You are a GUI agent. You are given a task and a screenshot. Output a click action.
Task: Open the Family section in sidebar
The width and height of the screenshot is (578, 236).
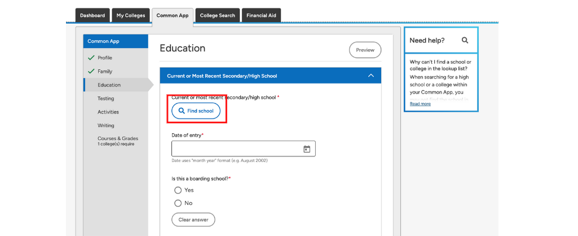(105, 71)
